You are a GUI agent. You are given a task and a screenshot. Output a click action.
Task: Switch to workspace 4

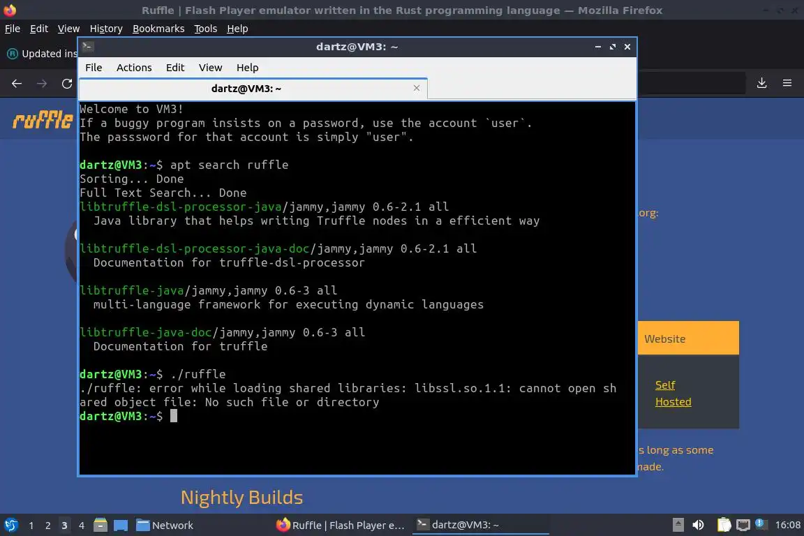point(81,526)
